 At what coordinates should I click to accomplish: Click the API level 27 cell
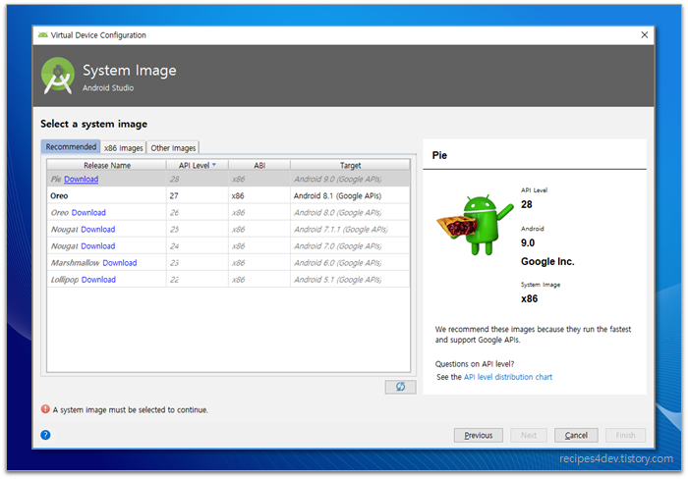(x=197, y=196)
